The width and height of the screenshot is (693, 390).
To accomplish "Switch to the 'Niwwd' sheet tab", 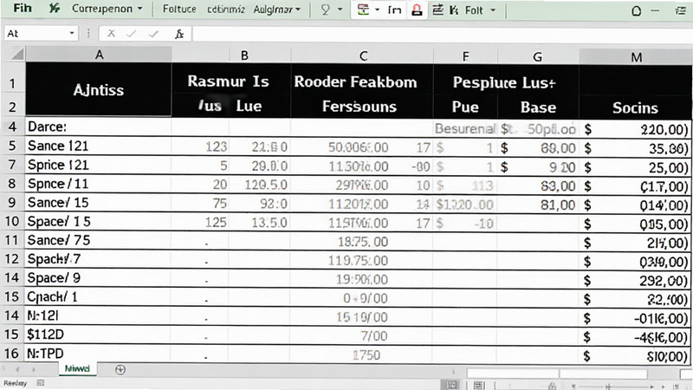I will pos(77,369).
